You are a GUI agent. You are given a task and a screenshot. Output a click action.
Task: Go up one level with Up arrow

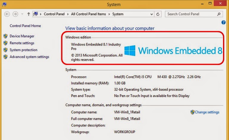click(29, 14)
